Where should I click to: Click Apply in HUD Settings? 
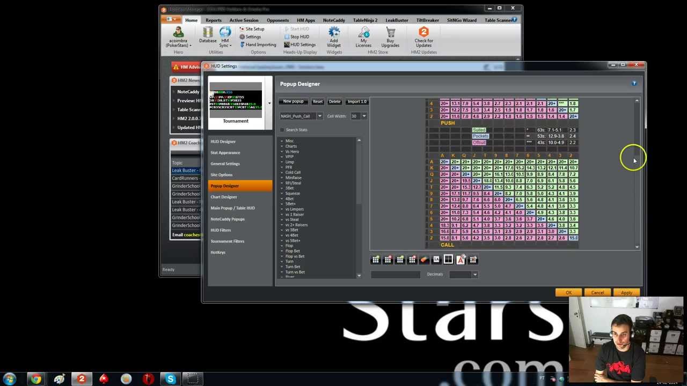click(x=626, y=293)
